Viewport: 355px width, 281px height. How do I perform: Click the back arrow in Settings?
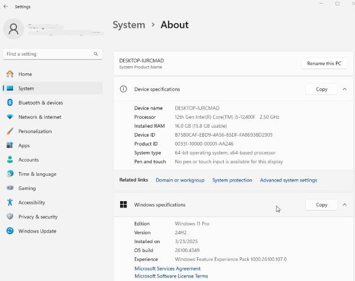pyautogui.click(x=6, y=7)
